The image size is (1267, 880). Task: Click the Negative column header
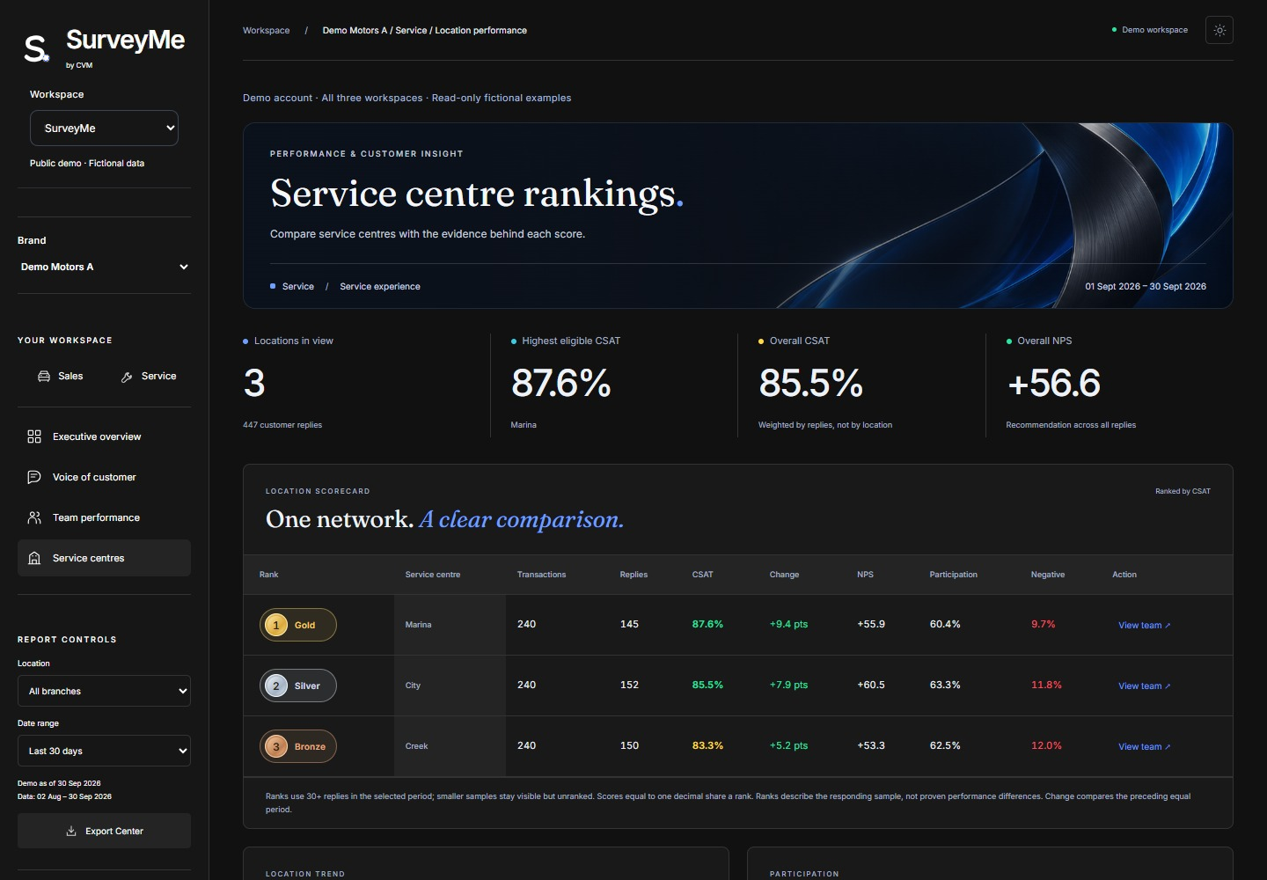point(1048,575)
